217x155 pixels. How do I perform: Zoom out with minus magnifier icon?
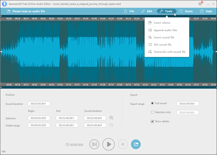pyautogui.click(x=111, y=125)
